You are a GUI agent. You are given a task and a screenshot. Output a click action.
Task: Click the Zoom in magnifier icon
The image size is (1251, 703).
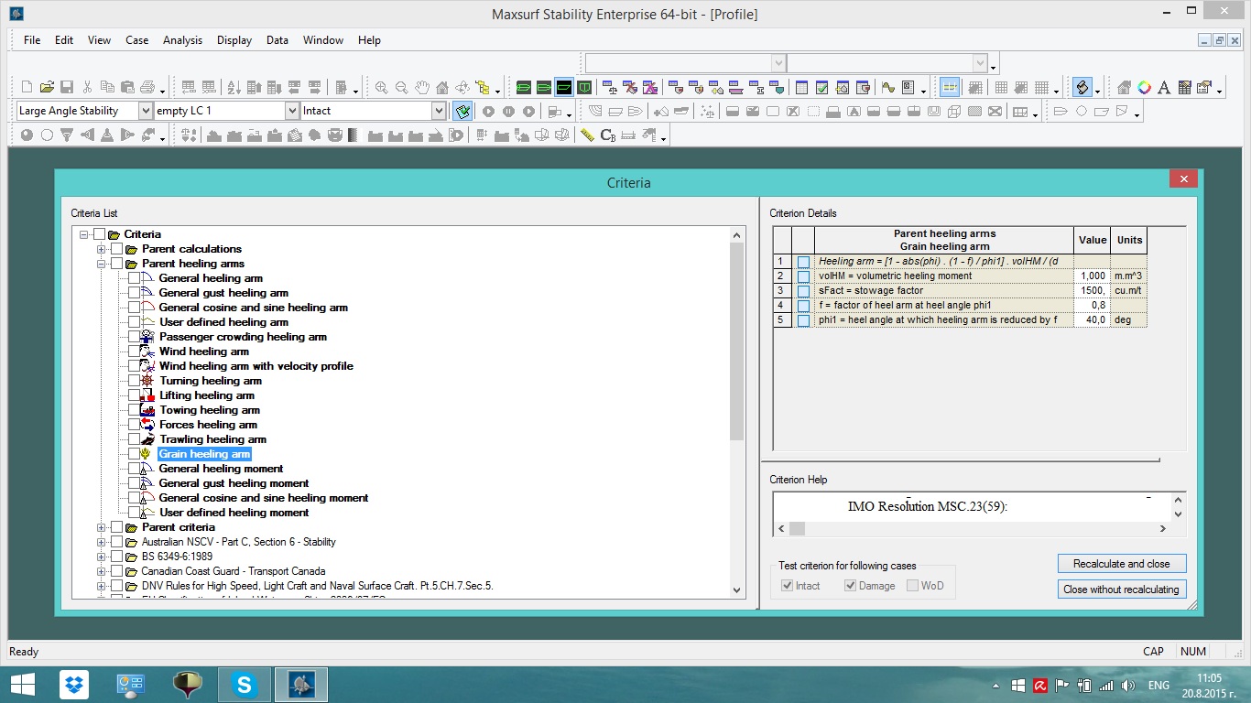click(x=382, y=88)
